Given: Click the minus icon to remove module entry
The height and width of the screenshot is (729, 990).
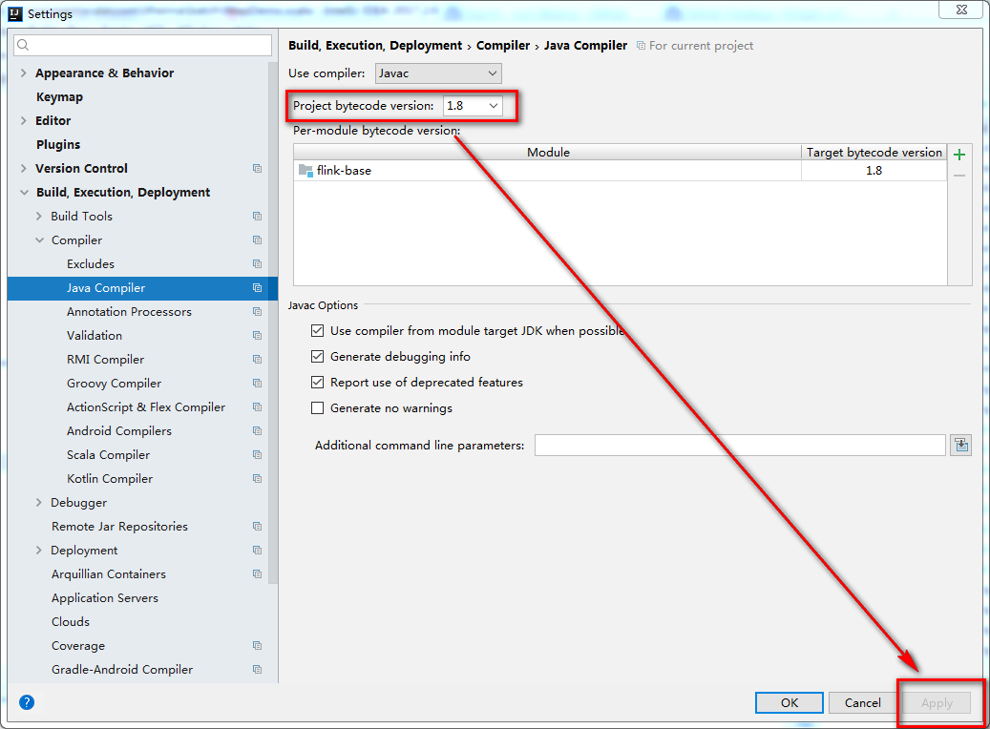Looking at the screenshot, I should point(959,174).
